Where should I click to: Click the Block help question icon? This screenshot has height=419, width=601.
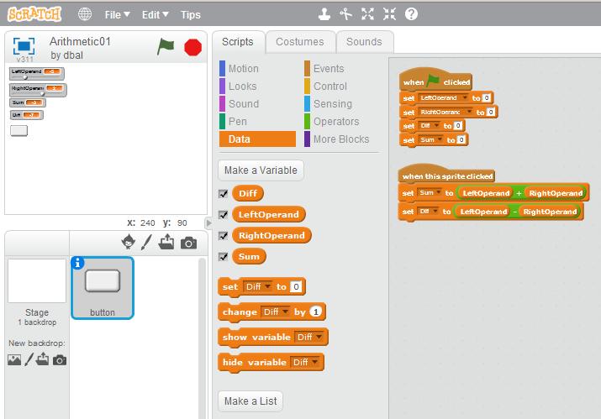[x=411, y=14]
